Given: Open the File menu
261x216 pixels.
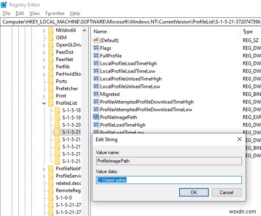Looking at the screenshot, I should (x=7, y=13).
